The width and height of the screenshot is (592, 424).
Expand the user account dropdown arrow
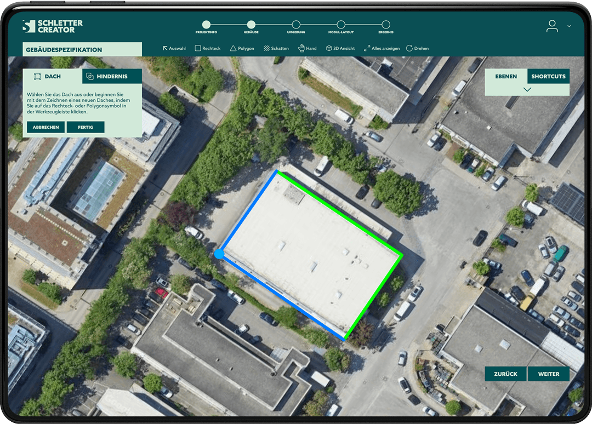click(569, 26)
